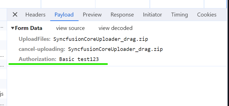The height and width of the screenshot is (106, 229).
Task: Click the request ending in js
Action: tap(2, 94)
